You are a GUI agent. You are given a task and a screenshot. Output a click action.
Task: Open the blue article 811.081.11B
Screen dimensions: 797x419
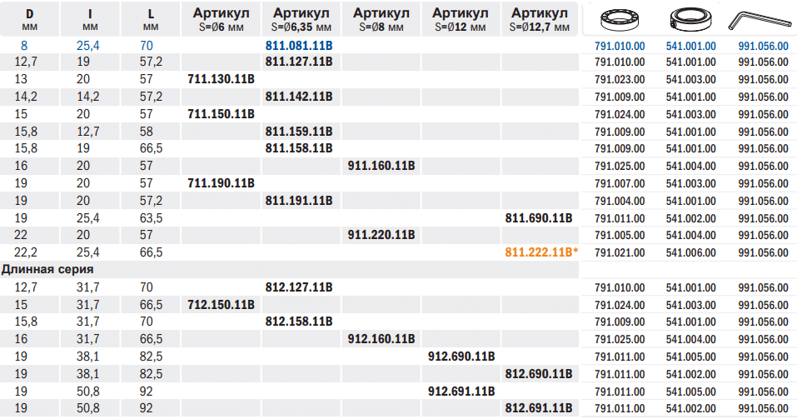(299, 45)
